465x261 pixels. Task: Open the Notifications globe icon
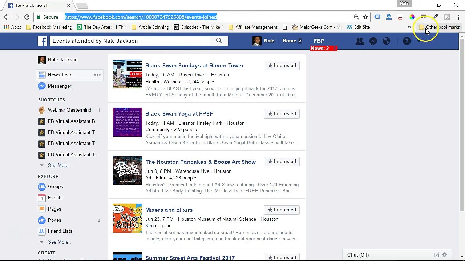point(387,41)
